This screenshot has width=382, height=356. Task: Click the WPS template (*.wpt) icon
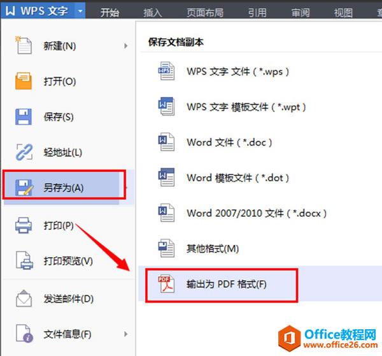click(166, 106)
